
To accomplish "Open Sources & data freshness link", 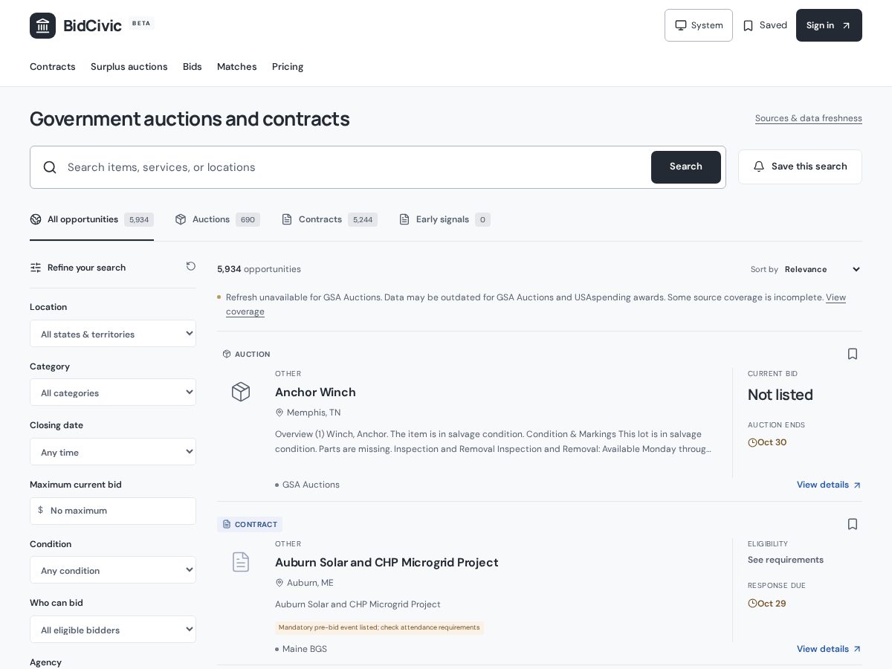I will tap(809, 118).
